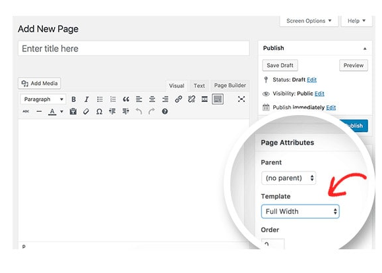Image resolution: width=382 pixels, height=273 pixels.
Task: Open the Paragraph format dropdown
Action: (43, 99)
